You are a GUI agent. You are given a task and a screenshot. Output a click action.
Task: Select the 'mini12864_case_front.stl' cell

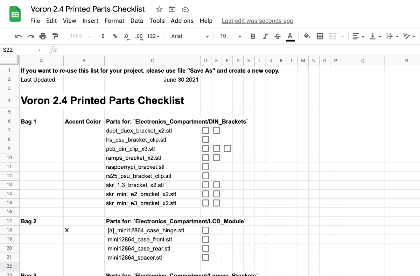(x=152, y=239)
